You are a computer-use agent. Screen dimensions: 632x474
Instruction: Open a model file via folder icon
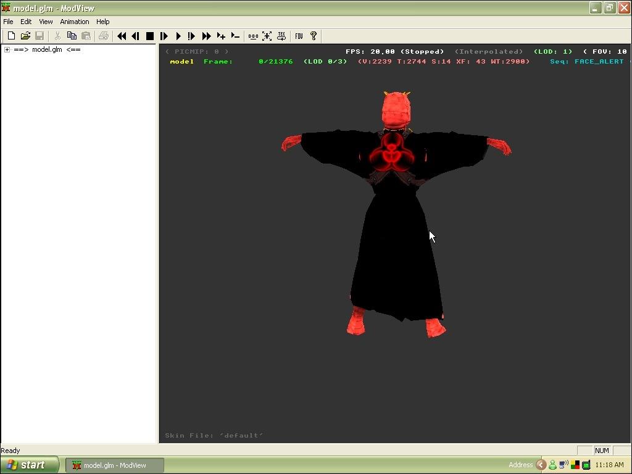click(25, 36)
